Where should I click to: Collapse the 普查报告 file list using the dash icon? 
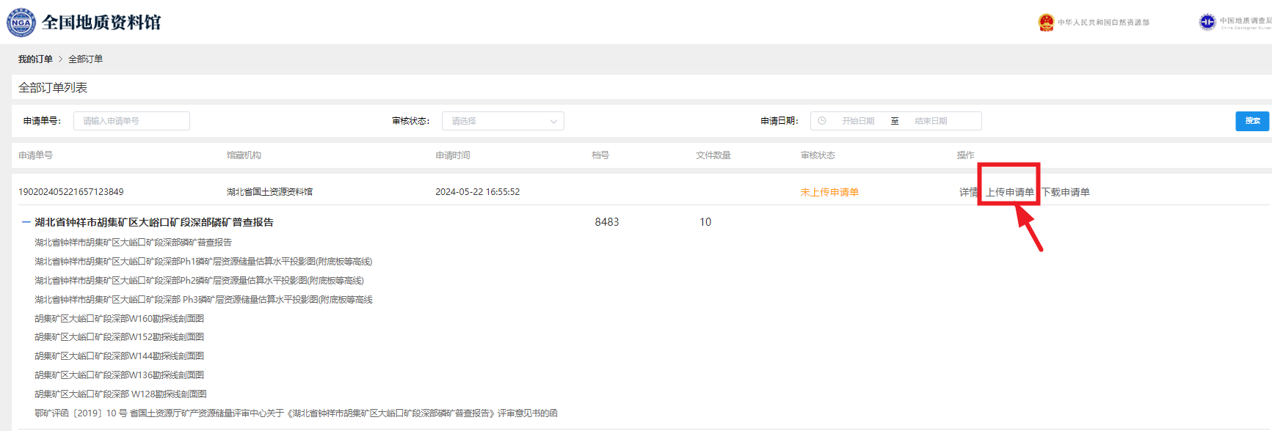26,222
